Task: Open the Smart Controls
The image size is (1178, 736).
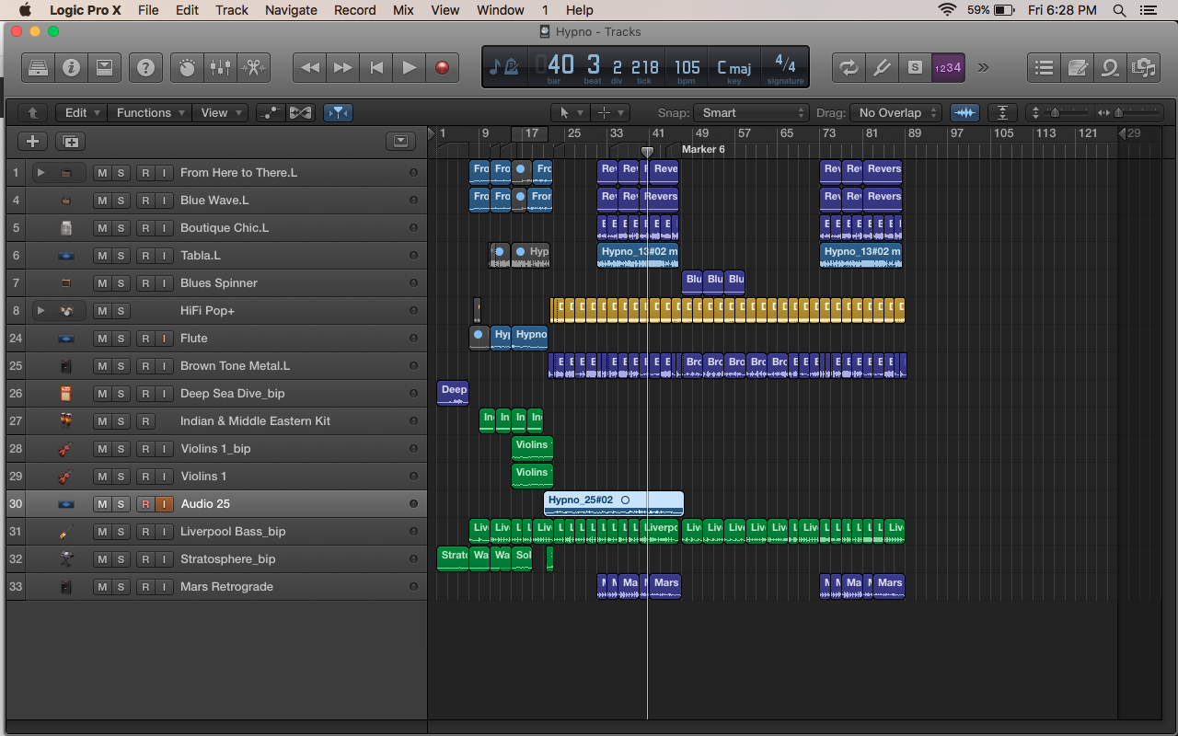Action: coord(187,67)
